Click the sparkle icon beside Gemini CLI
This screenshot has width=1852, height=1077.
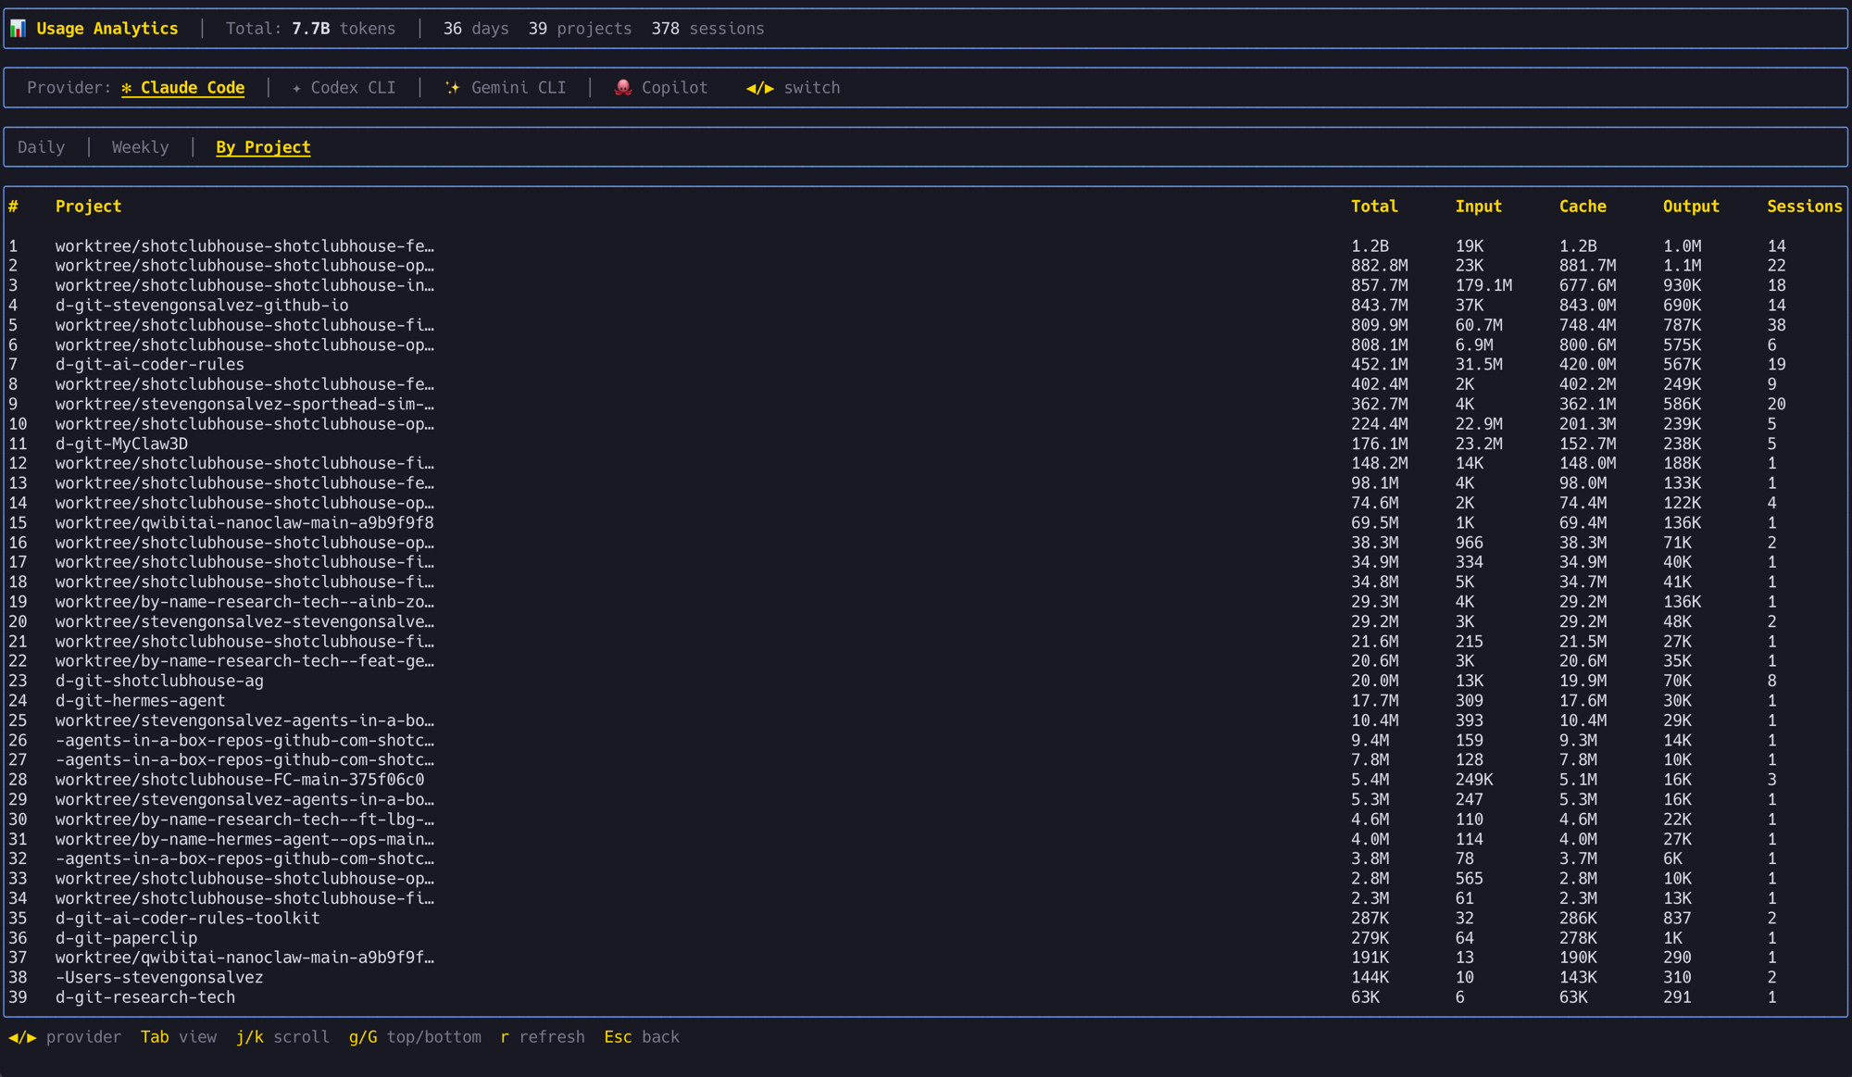[452, 87]
